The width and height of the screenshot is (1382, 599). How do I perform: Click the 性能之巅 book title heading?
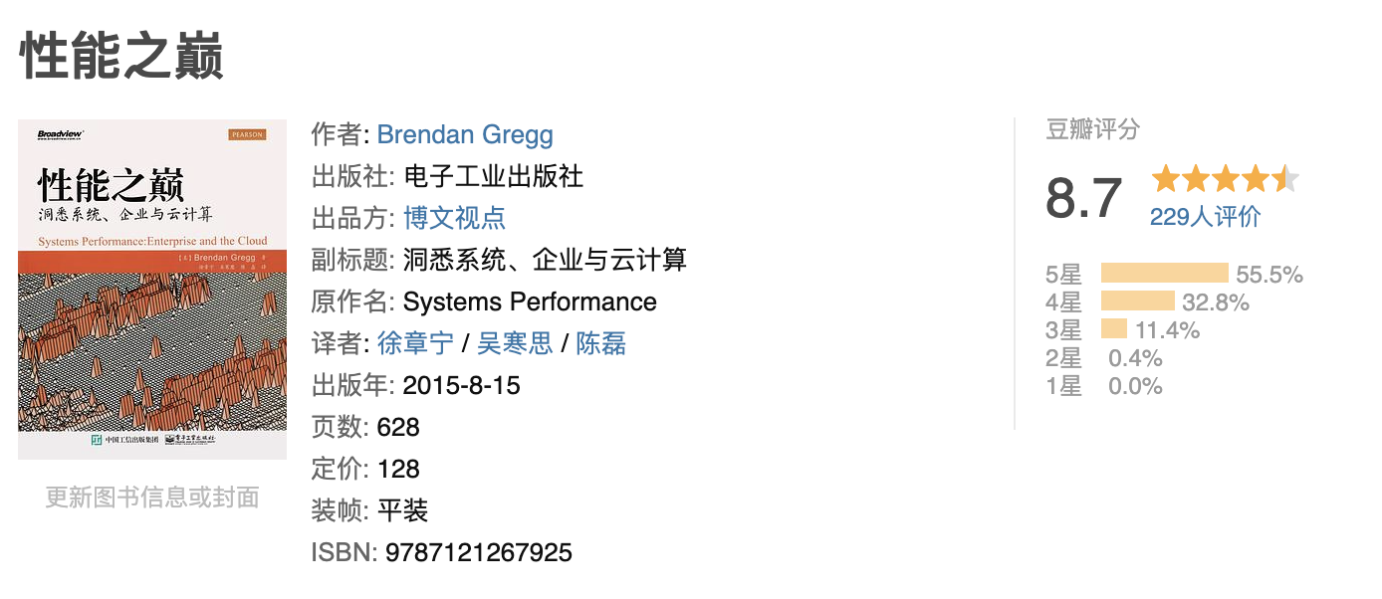(121, 55)
